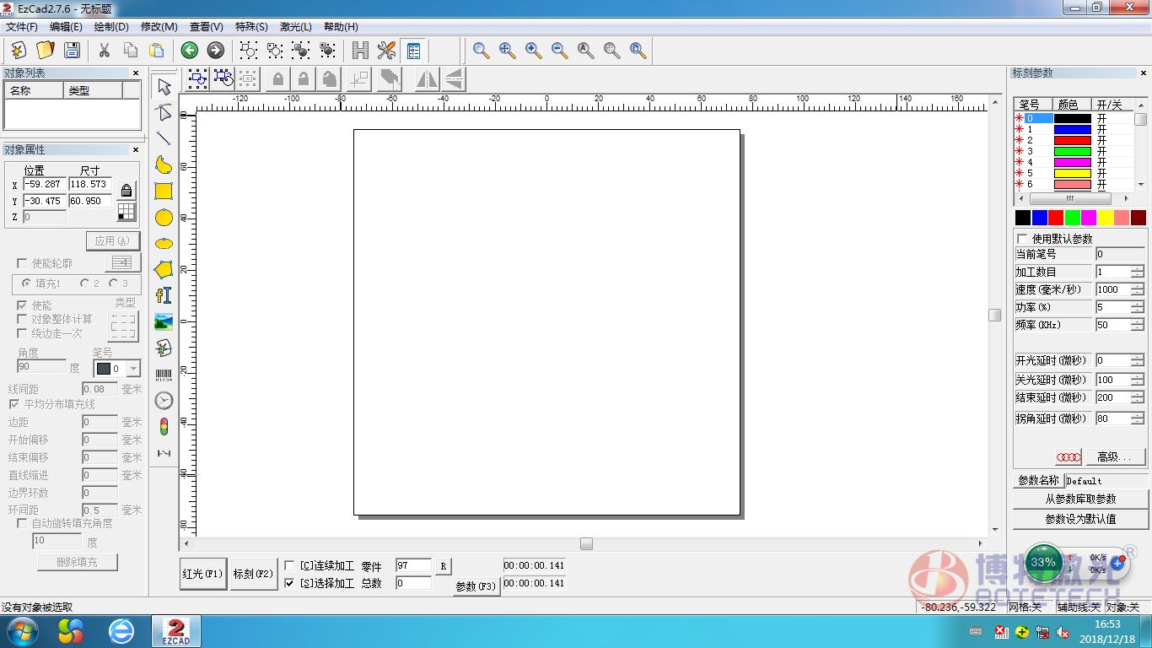Viewport: 1152px width, 648px height.
Task: Adjust the 关光延时 spinner arrows
Action: point(1138,380)
